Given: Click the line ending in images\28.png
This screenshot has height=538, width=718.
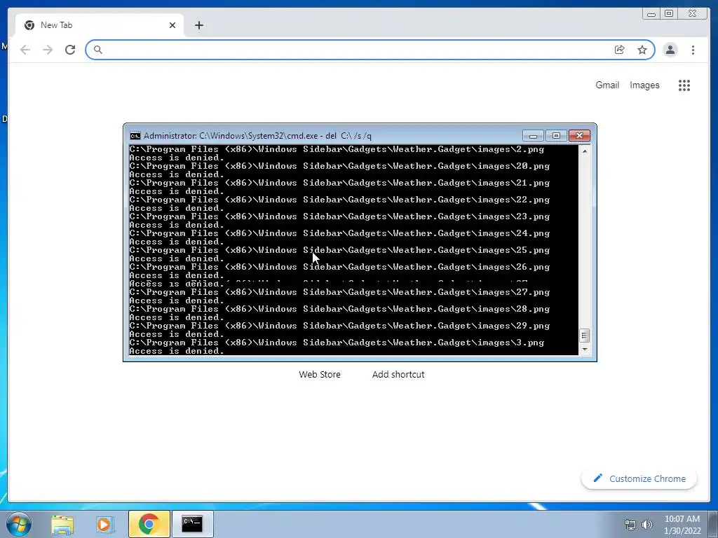Looking at the screenshot, I should (339, 309).
